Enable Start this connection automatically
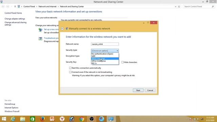 click(x=70, y=68)
